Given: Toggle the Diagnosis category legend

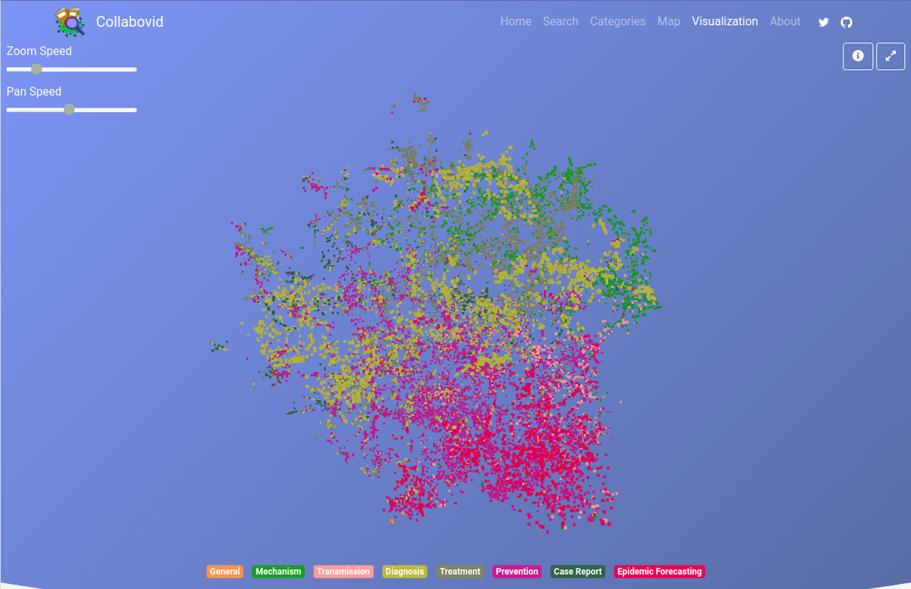Looking at the screenshot, I should (x=405, y=572).
